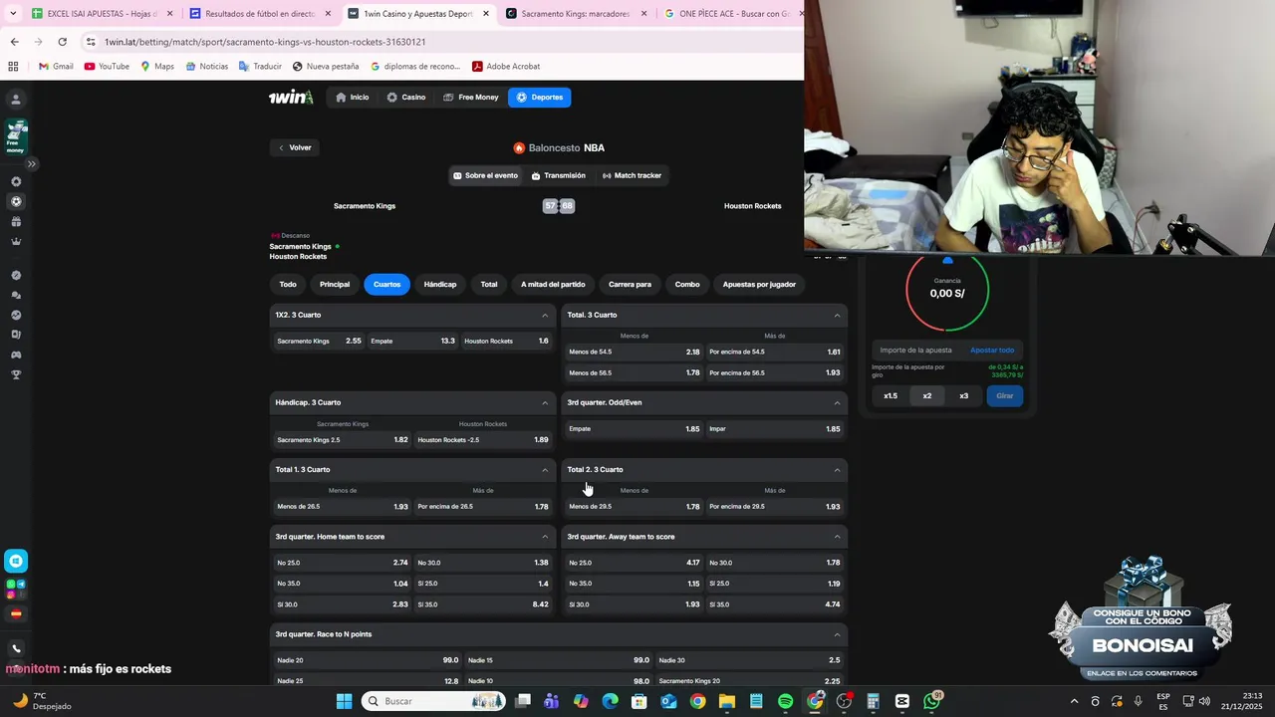
Task: Select Apuestas por jugador filter
Action: pyautogui.click(x=759, y=285)
